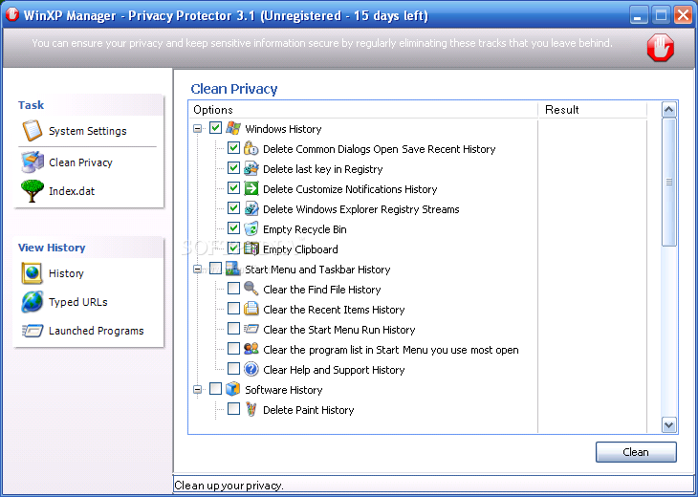Collapse the Windows History tree node
Screen dimensions: 698x497
(198, 129)
